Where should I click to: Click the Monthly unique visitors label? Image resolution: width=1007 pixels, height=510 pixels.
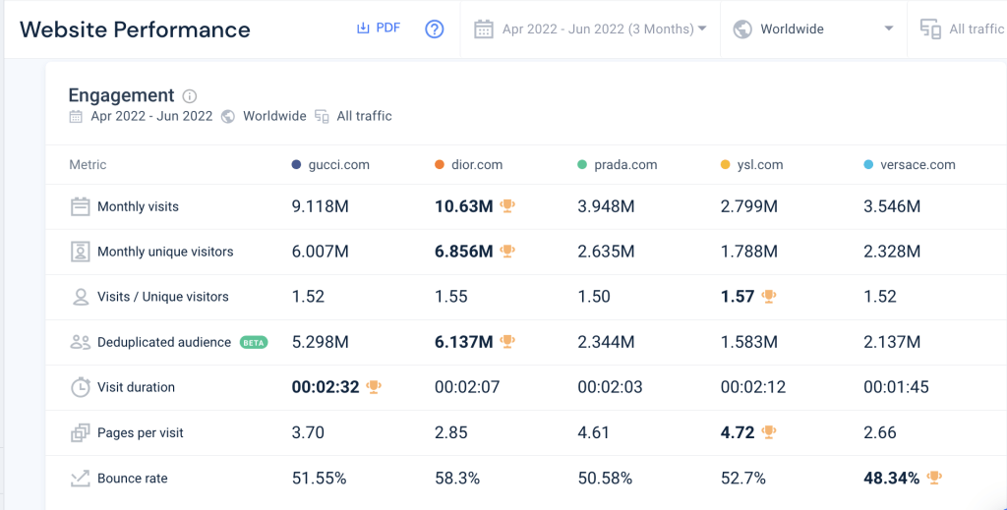tap(165, 252)
